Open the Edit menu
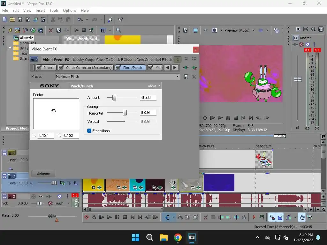This screenshot has width=327, height=245. (16, 11)
